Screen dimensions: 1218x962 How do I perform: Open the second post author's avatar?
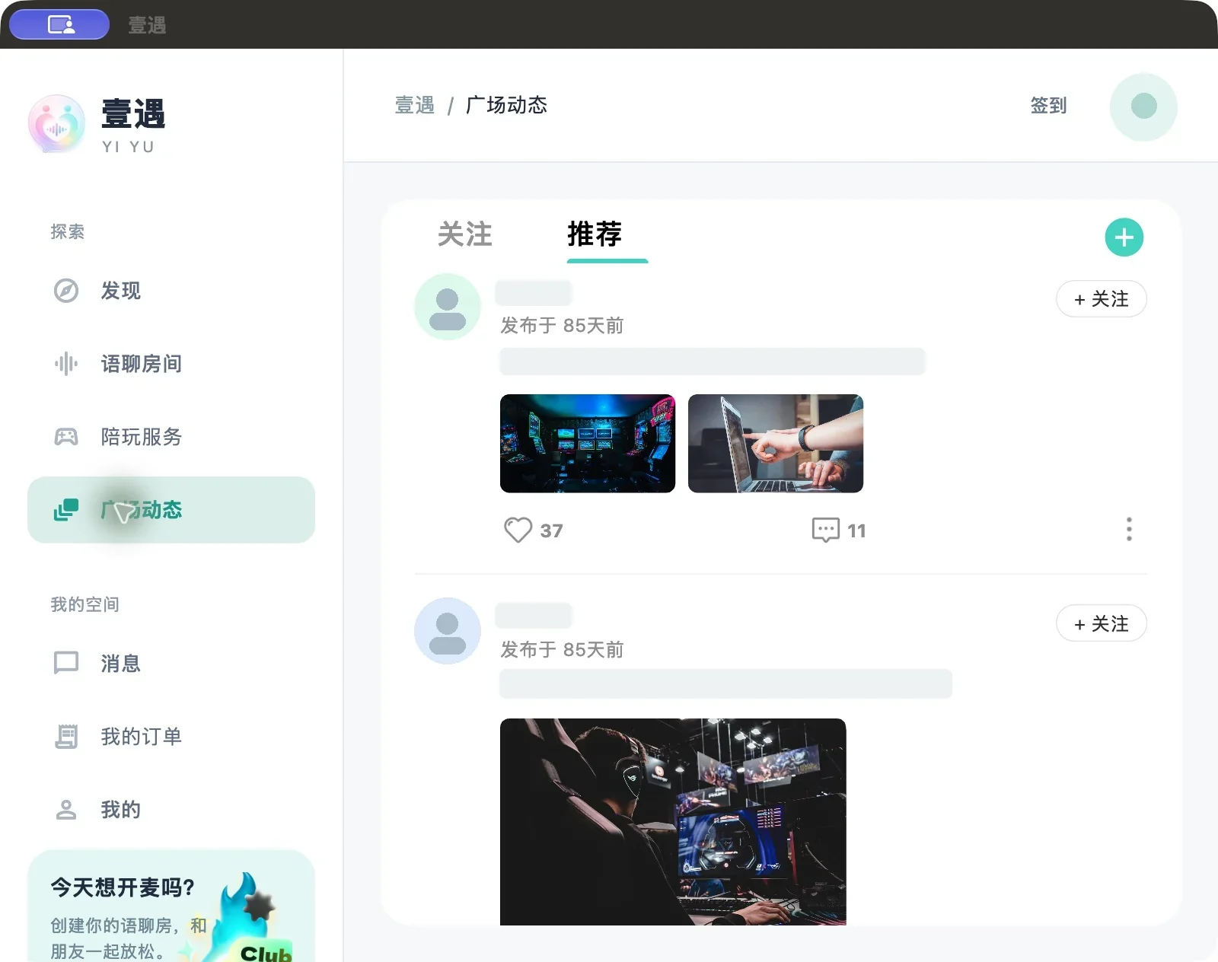click(448, 631)
